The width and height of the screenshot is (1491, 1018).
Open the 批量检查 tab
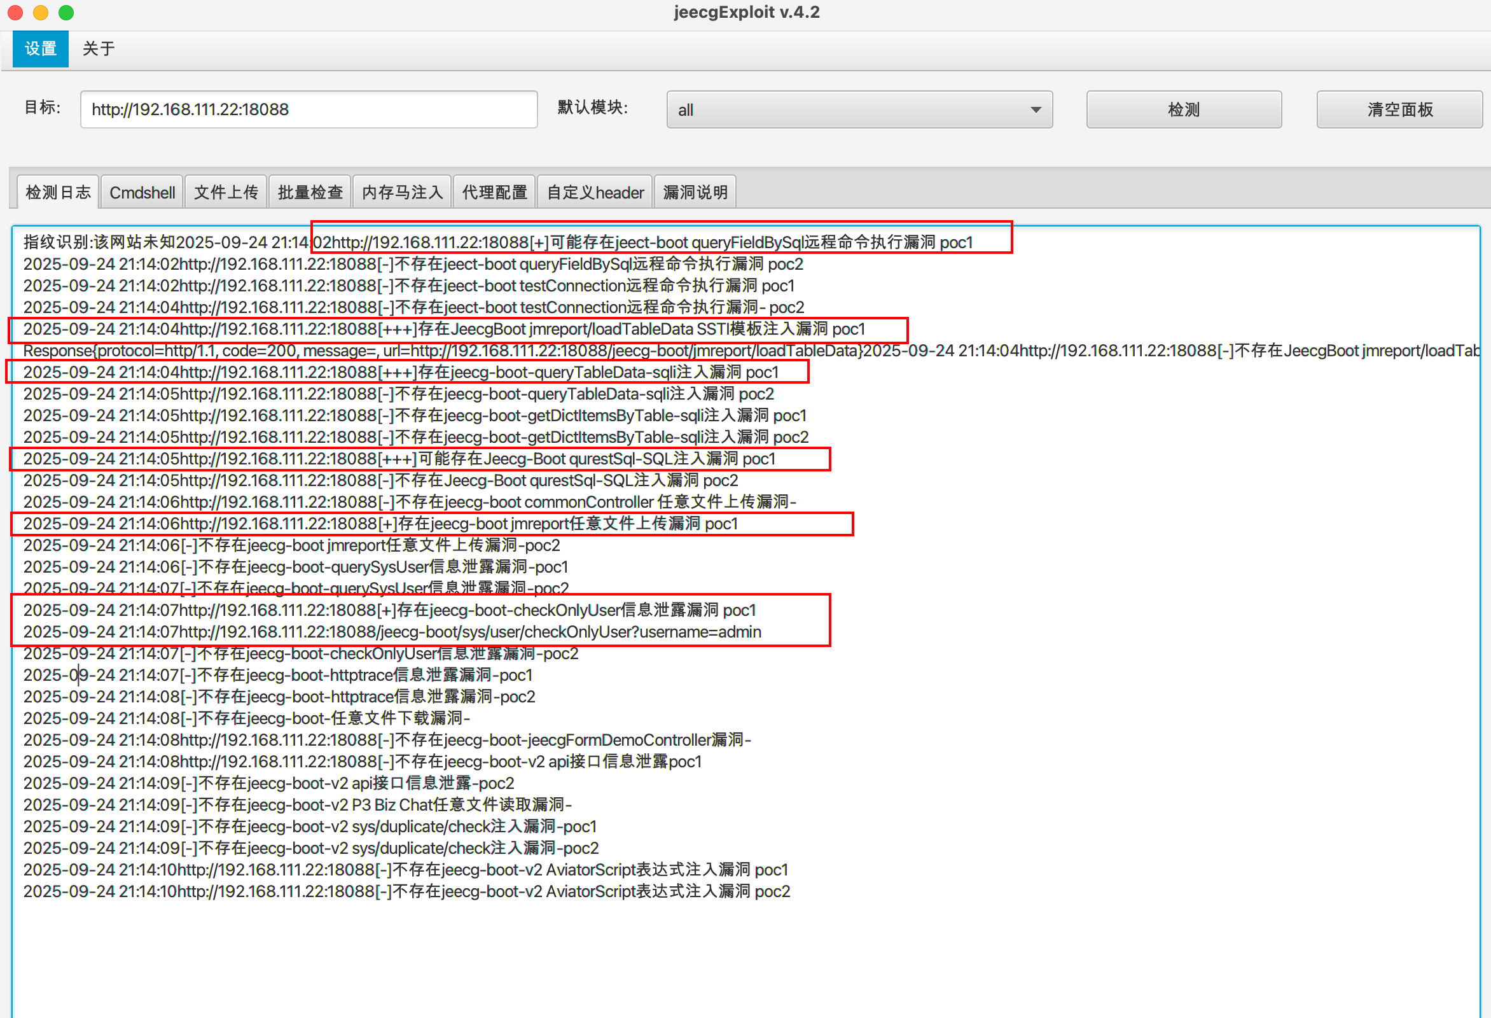(x=310, y=193)
